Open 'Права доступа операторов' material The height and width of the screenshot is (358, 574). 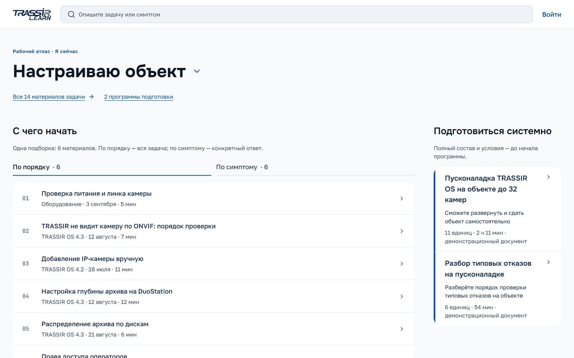coord(214,352)
